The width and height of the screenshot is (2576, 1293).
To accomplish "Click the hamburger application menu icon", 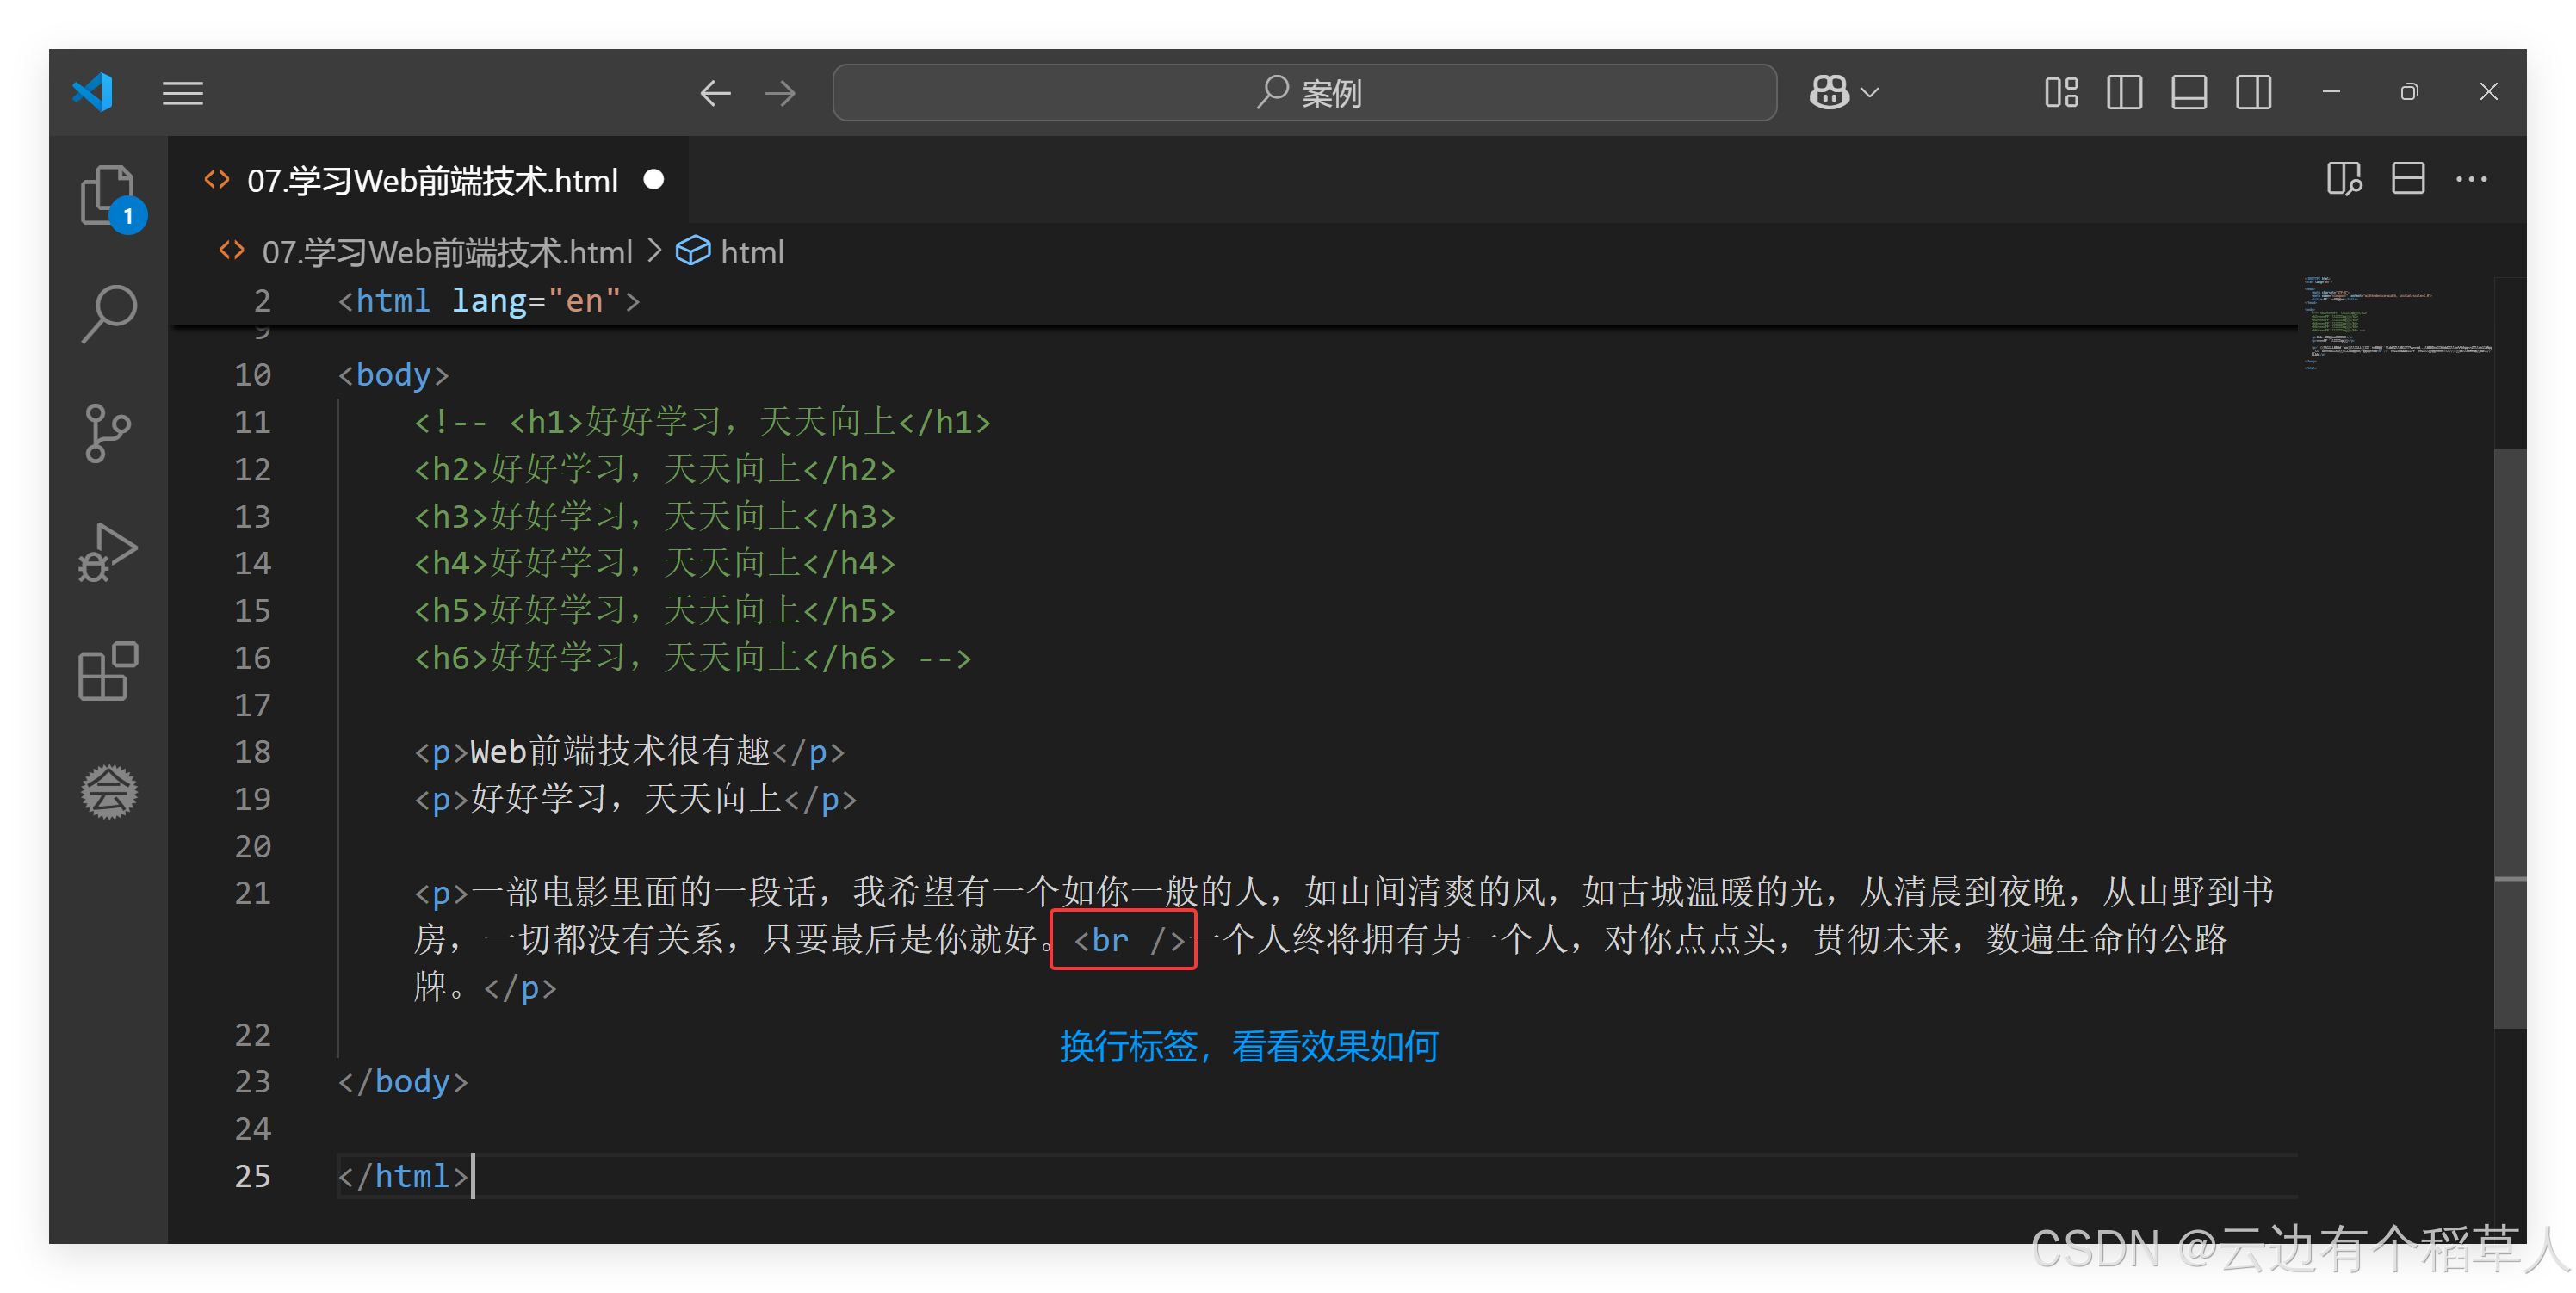I will [x=183, y=93].
